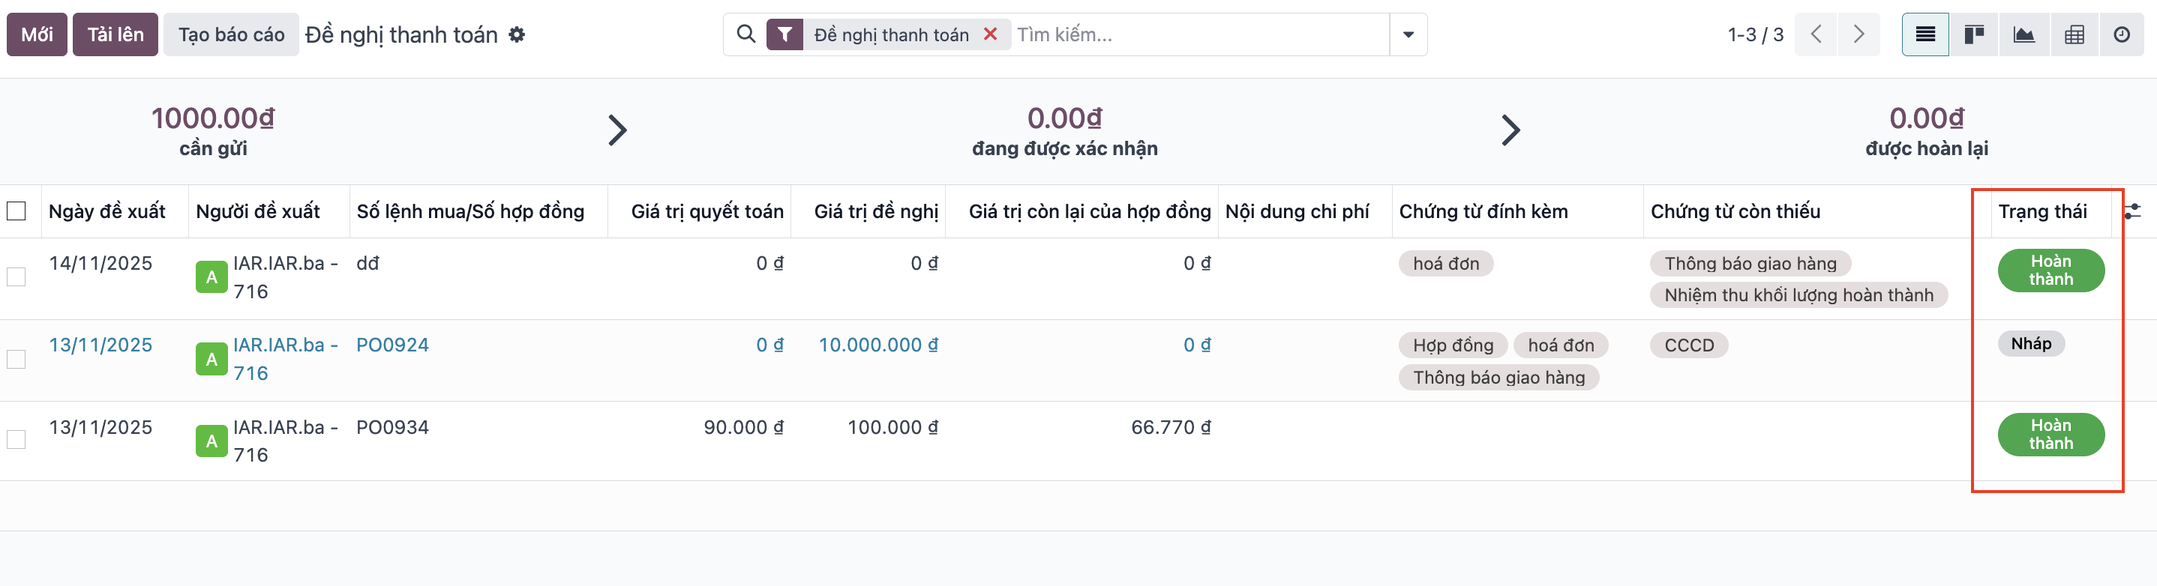Tick checkbox for the 14/11/2025 row
The height and width of the screenshot is (586, 2157).
(x=16, y=277)
